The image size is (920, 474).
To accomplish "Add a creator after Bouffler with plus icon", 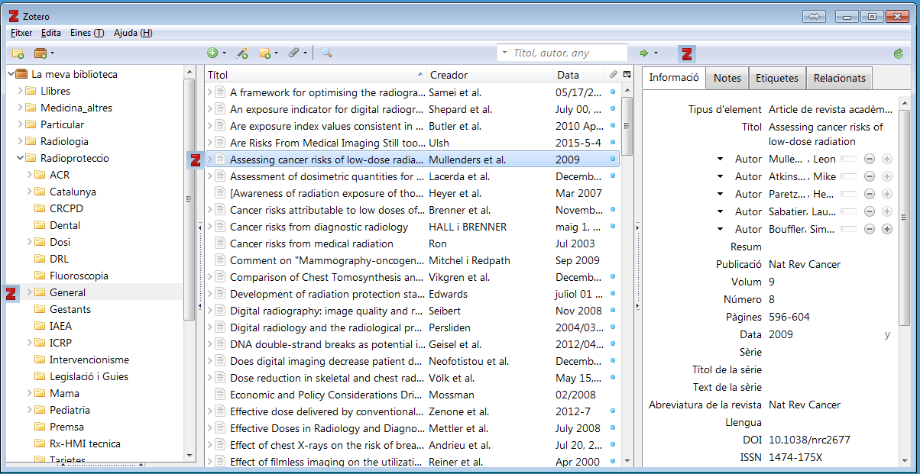I will point(887,229).
